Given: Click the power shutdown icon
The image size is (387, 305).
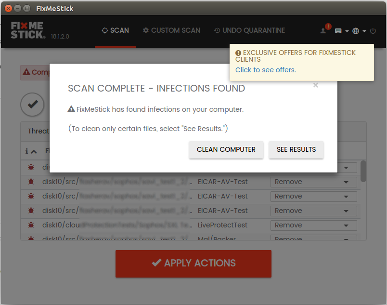Looking at the screenshot, I should pyautogui.click(x=373, y=31).
